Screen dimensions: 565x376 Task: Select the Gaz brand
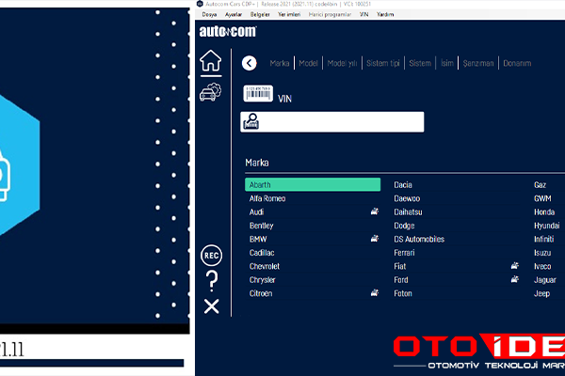point(541,184)
